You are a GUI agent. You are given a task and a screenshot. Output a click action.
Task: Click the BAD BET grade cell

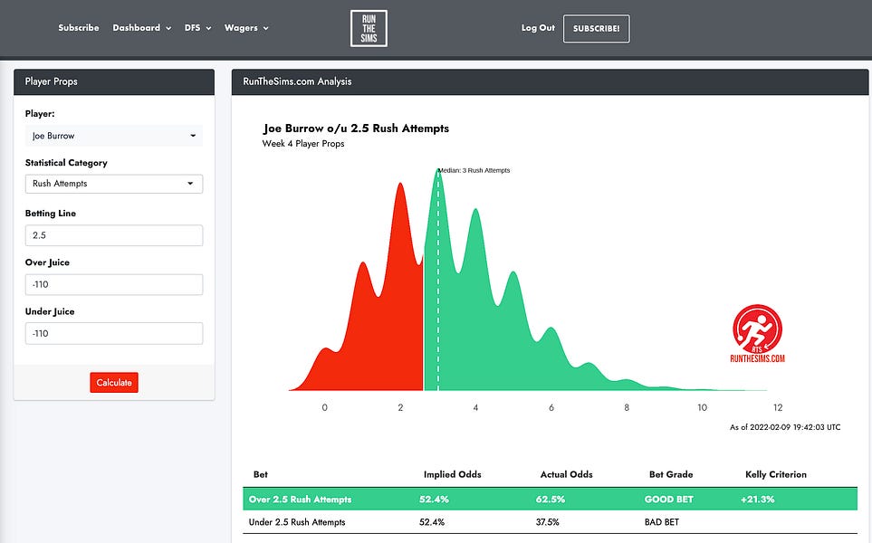(x=661, y=522)
